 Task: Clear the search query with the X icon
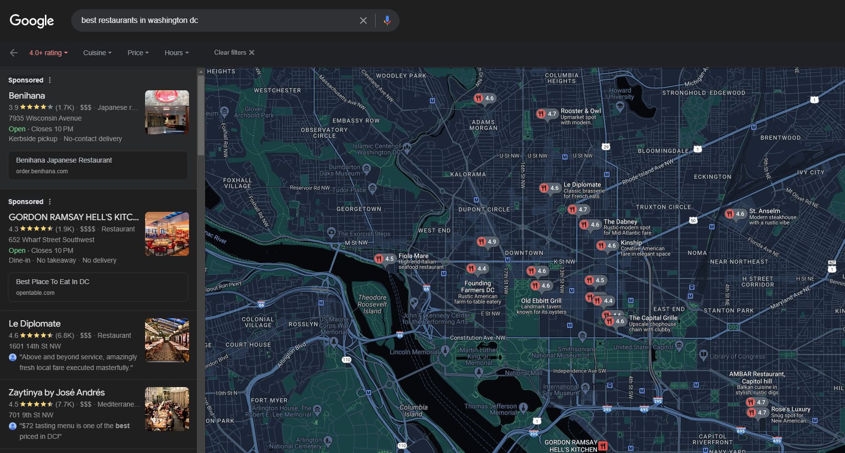363,20
